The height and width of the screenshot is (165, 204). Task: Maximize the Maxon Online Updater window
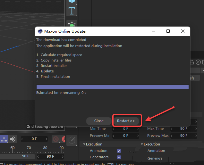pos(168,31)
